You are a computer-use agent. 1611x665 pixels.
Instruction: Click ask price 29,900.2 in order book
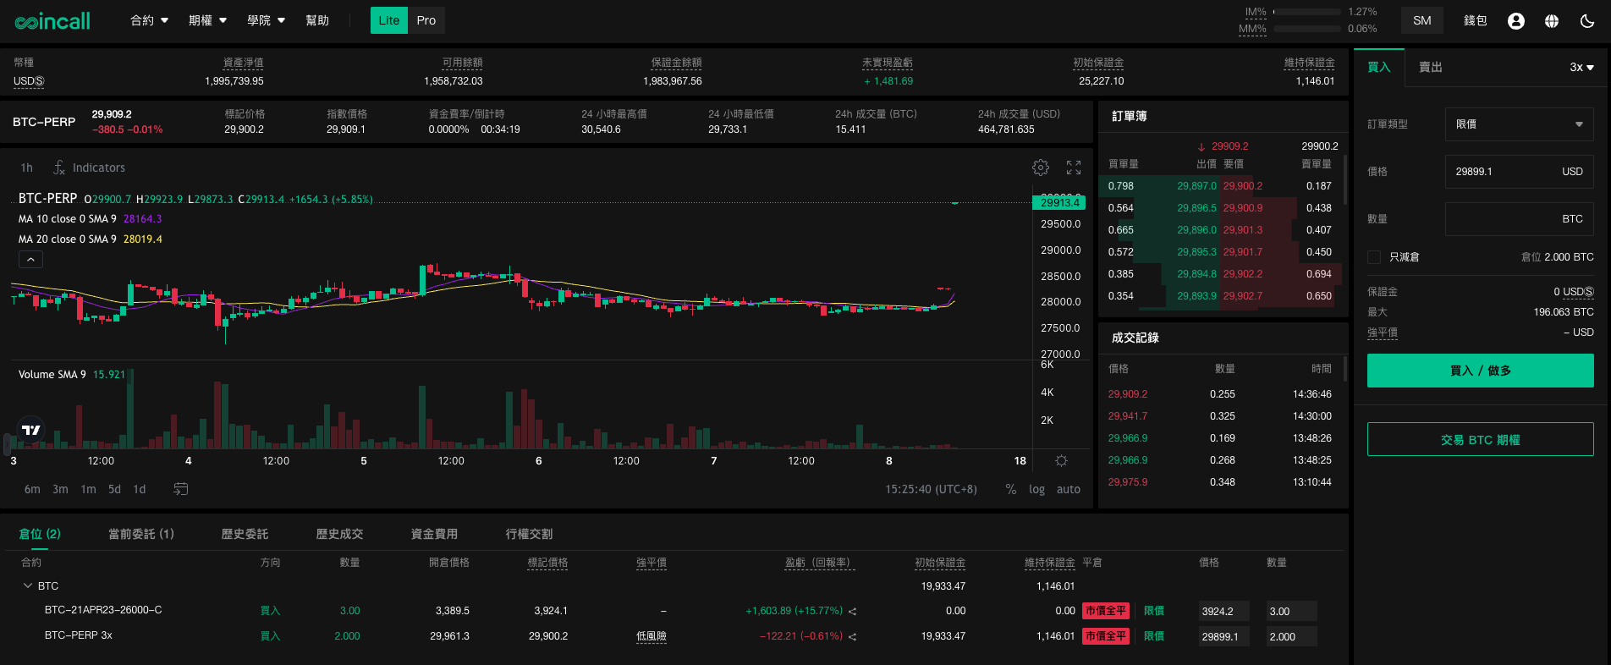(1243, 186)
